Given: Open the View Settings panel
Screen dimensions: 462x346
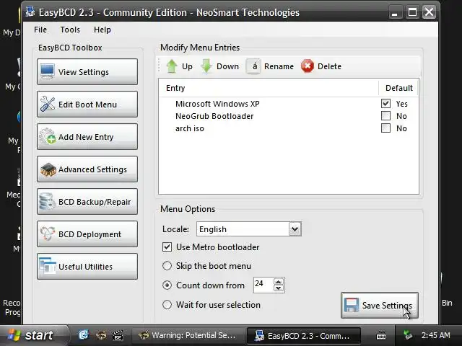Looking at the screenshot, I should (87, 72).
